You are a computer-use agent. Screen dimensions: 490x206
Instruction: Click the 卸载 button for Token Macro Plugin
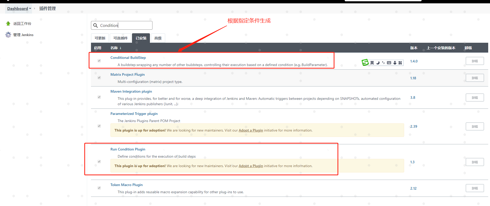475,188
